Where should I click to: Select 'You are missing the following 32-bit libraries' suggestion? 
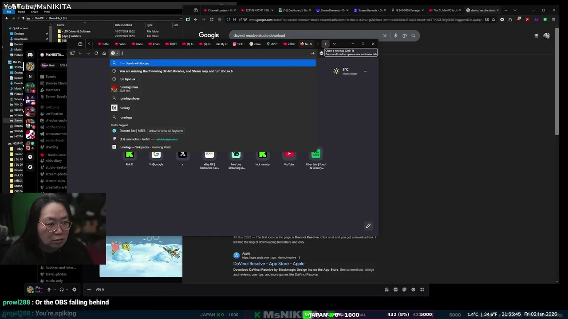[213, 71]
